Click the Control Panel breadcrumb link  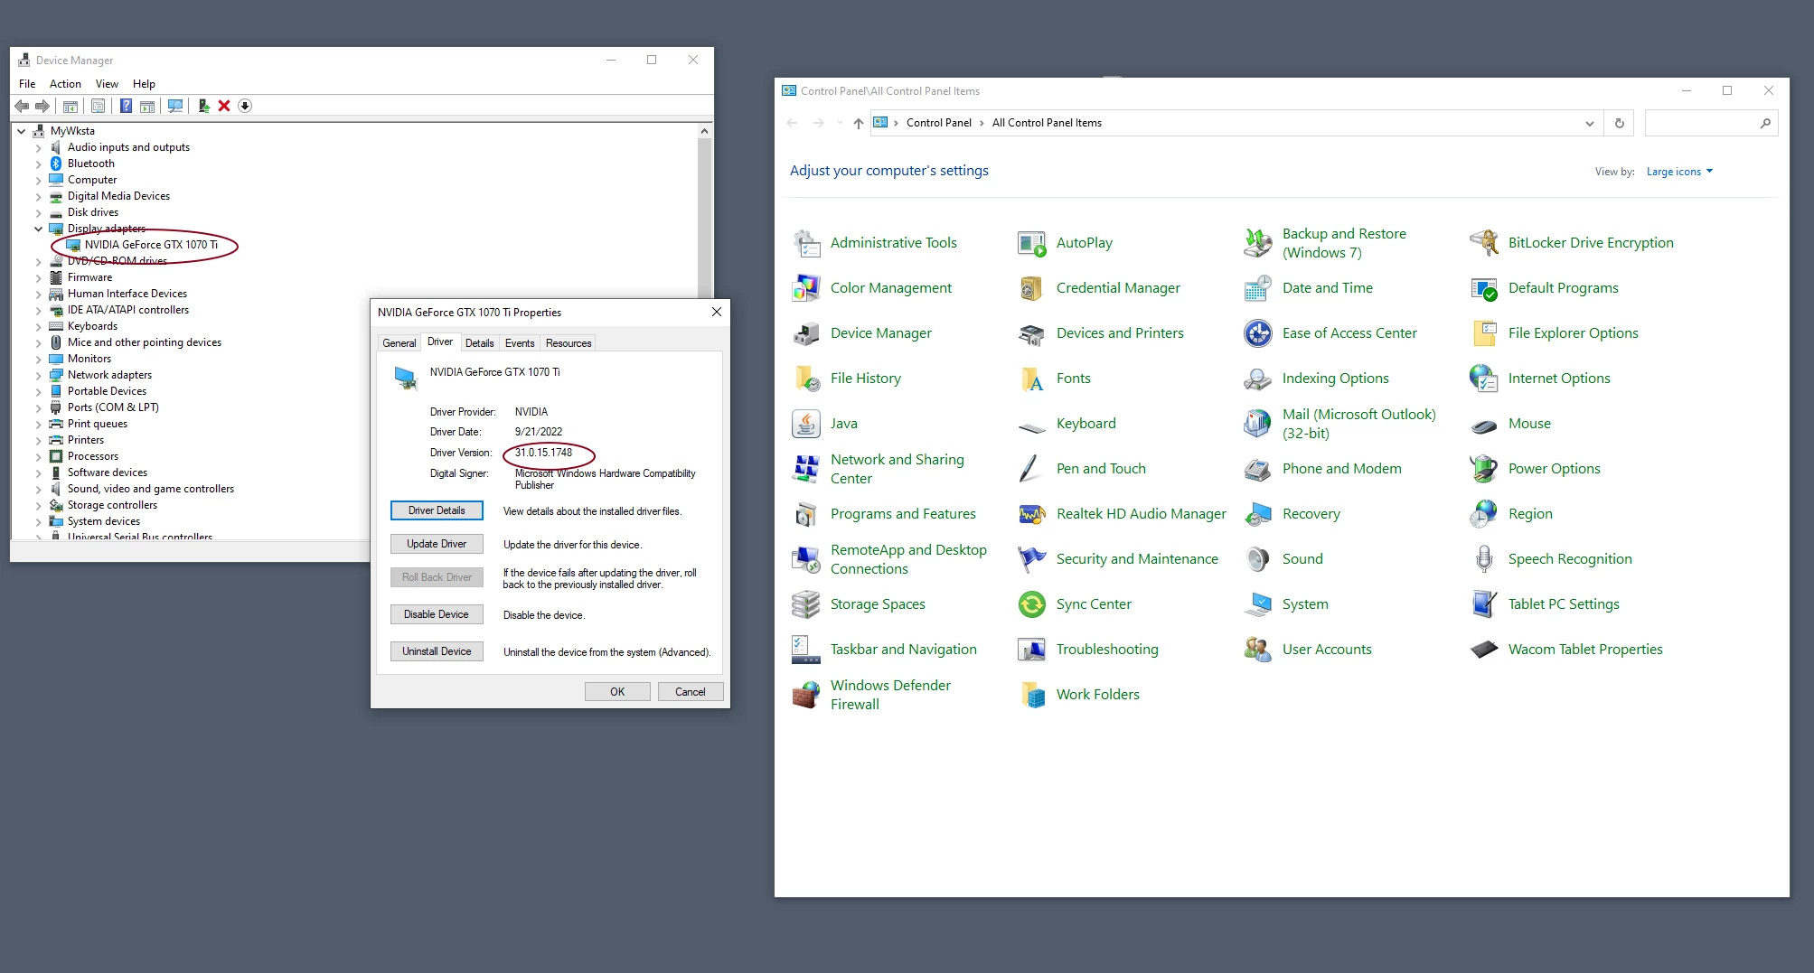click(938, 123)
